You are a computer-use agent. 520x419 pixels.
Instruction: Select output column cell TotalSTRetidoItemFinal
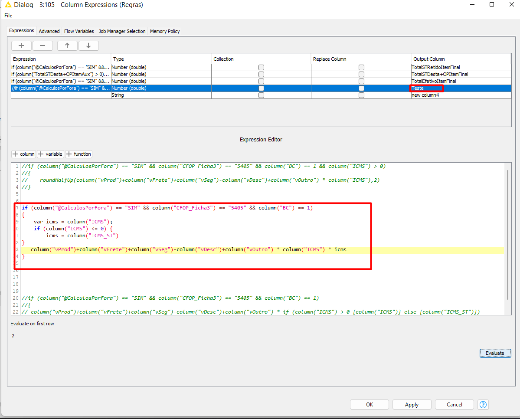461,67
